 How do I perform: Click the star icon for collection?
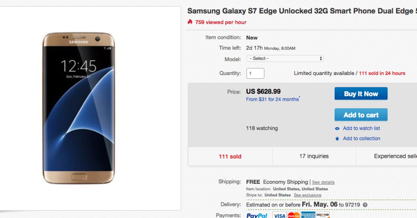[337, 139]
